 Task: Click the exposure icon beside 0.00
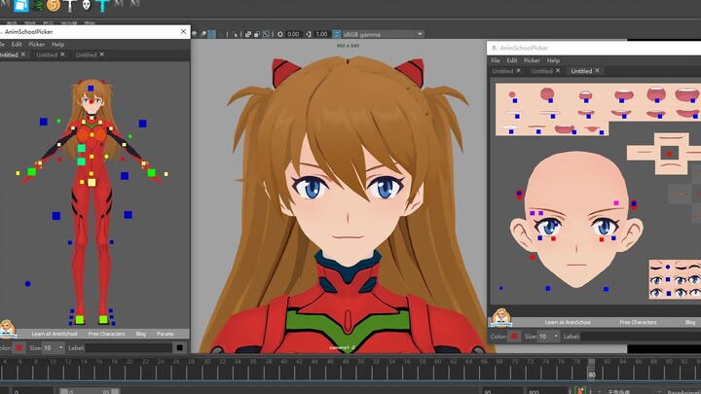pos(280,34)
